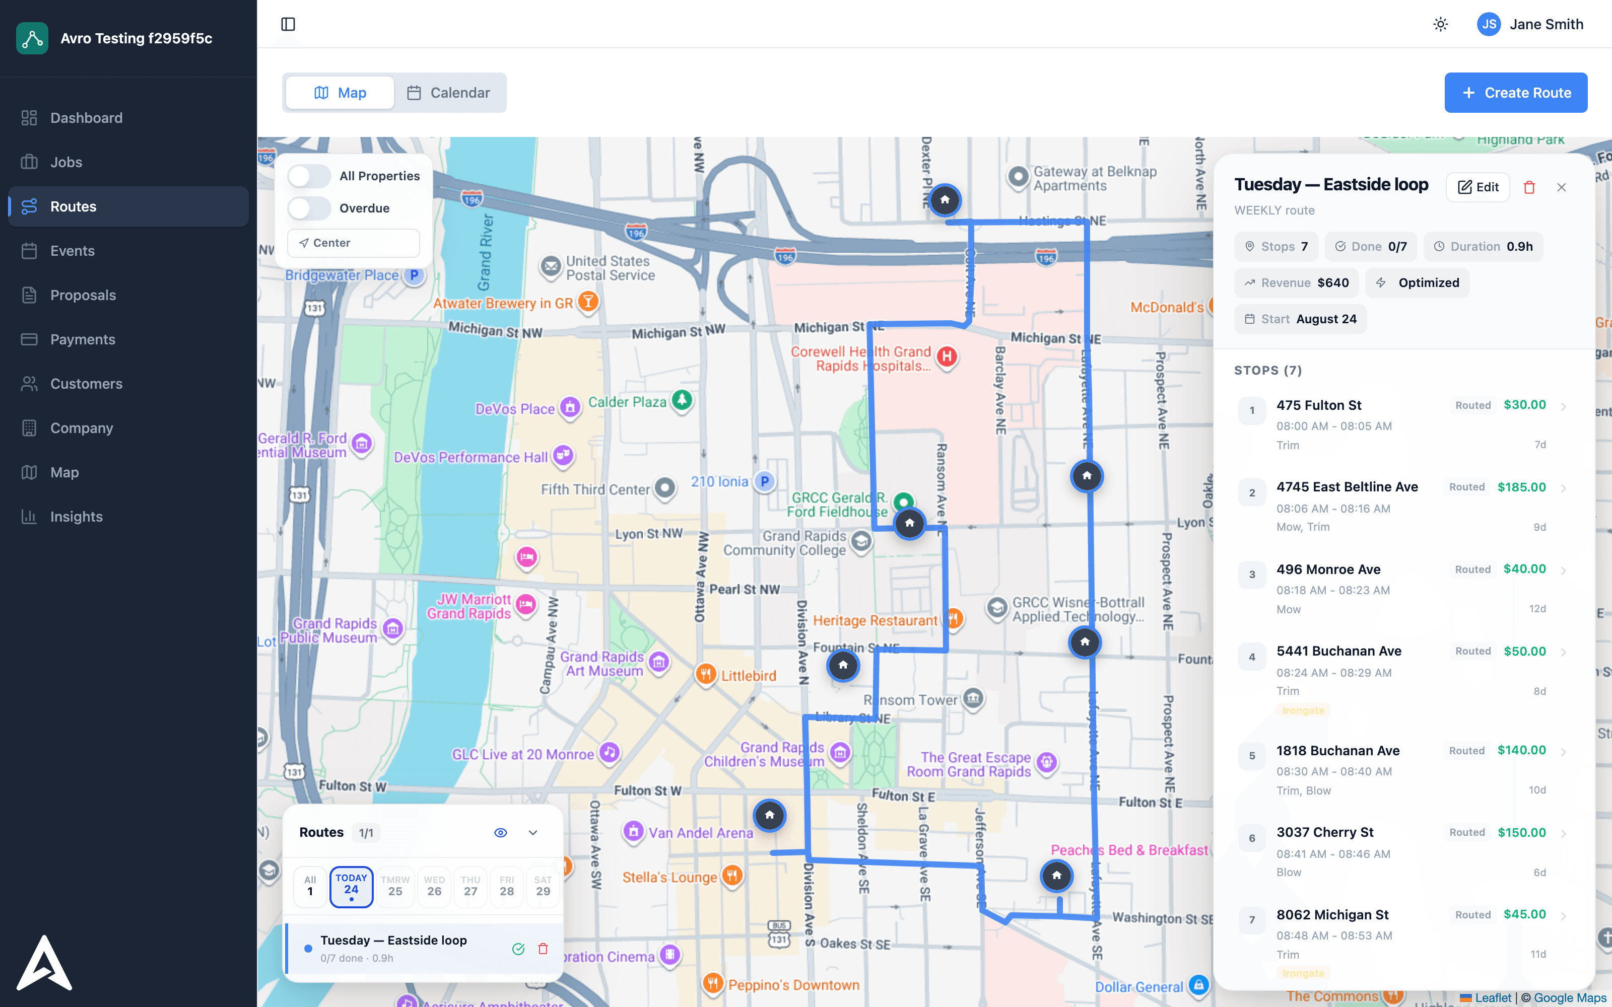Select SAT 29 in day picker
Viewport: 1612px width, 1007px height.
click(x=543, y=887)
